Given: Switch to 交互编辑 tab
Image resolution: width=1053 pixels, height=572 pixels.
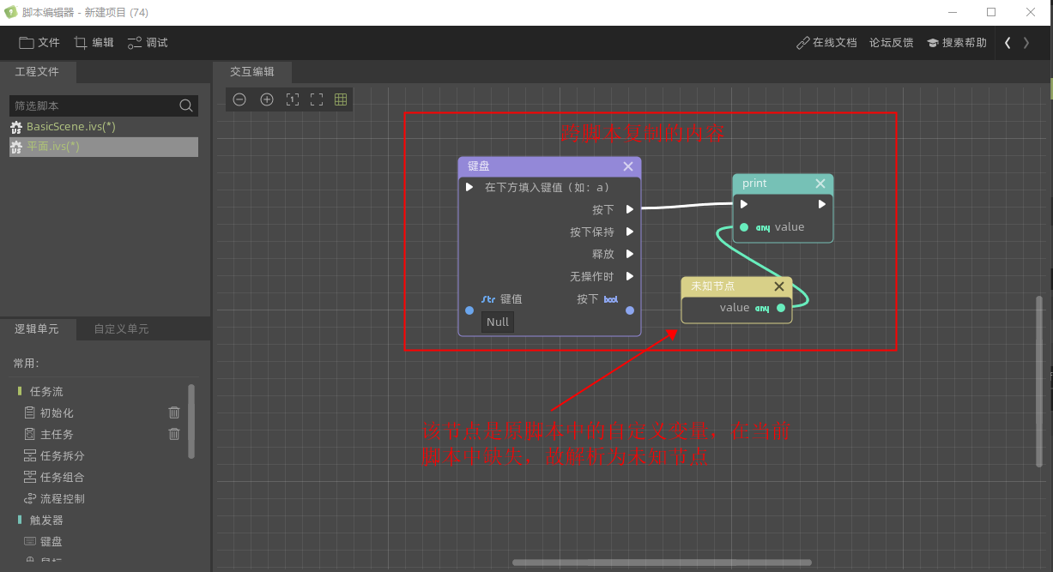Looking at the screenshot, I should 252,71.
